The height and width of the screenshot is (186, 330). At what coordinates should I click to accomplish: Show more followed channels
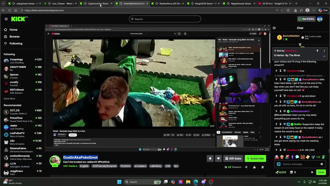coord(9,99)
